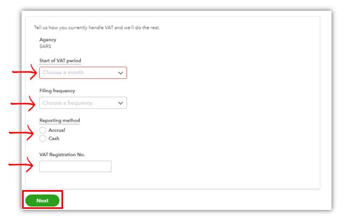Click the green Next button

[x=43, y=200]
